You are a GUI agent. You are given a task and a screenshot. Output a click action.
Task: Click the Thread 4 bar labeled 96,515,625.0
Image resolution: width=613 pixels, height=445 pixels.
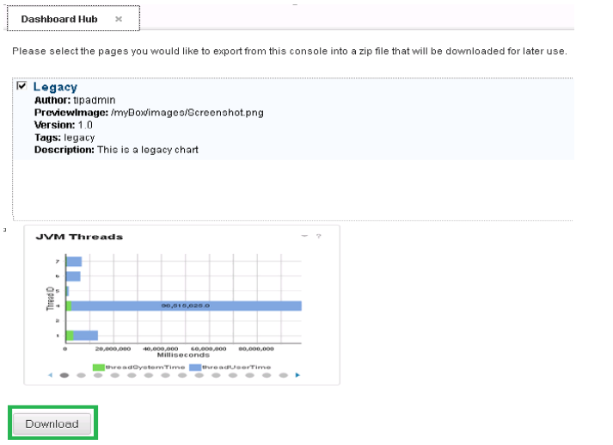(186, 306)
